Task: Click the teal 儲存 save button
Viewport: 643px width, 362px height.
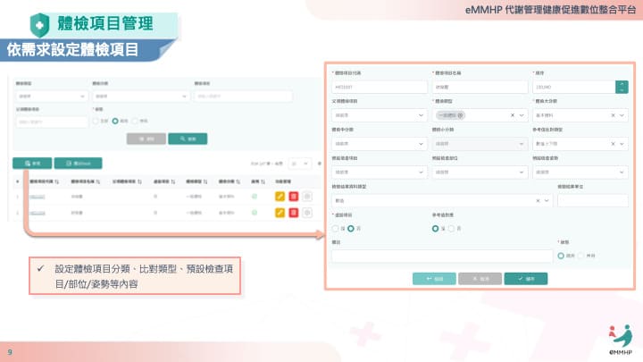Action: point(526,278)
